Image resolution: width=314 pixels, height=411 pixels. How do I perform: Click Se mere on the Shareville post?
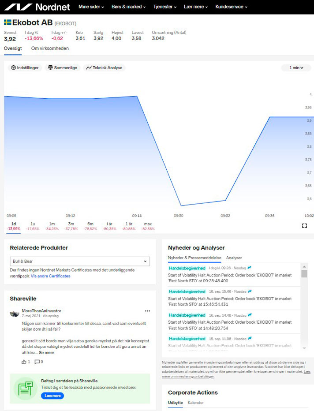point(46,353)
